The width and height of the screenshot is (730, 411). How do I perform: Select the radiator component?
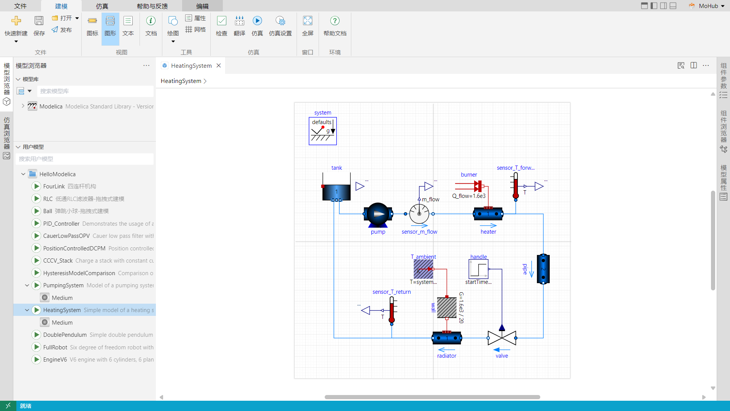447,338
